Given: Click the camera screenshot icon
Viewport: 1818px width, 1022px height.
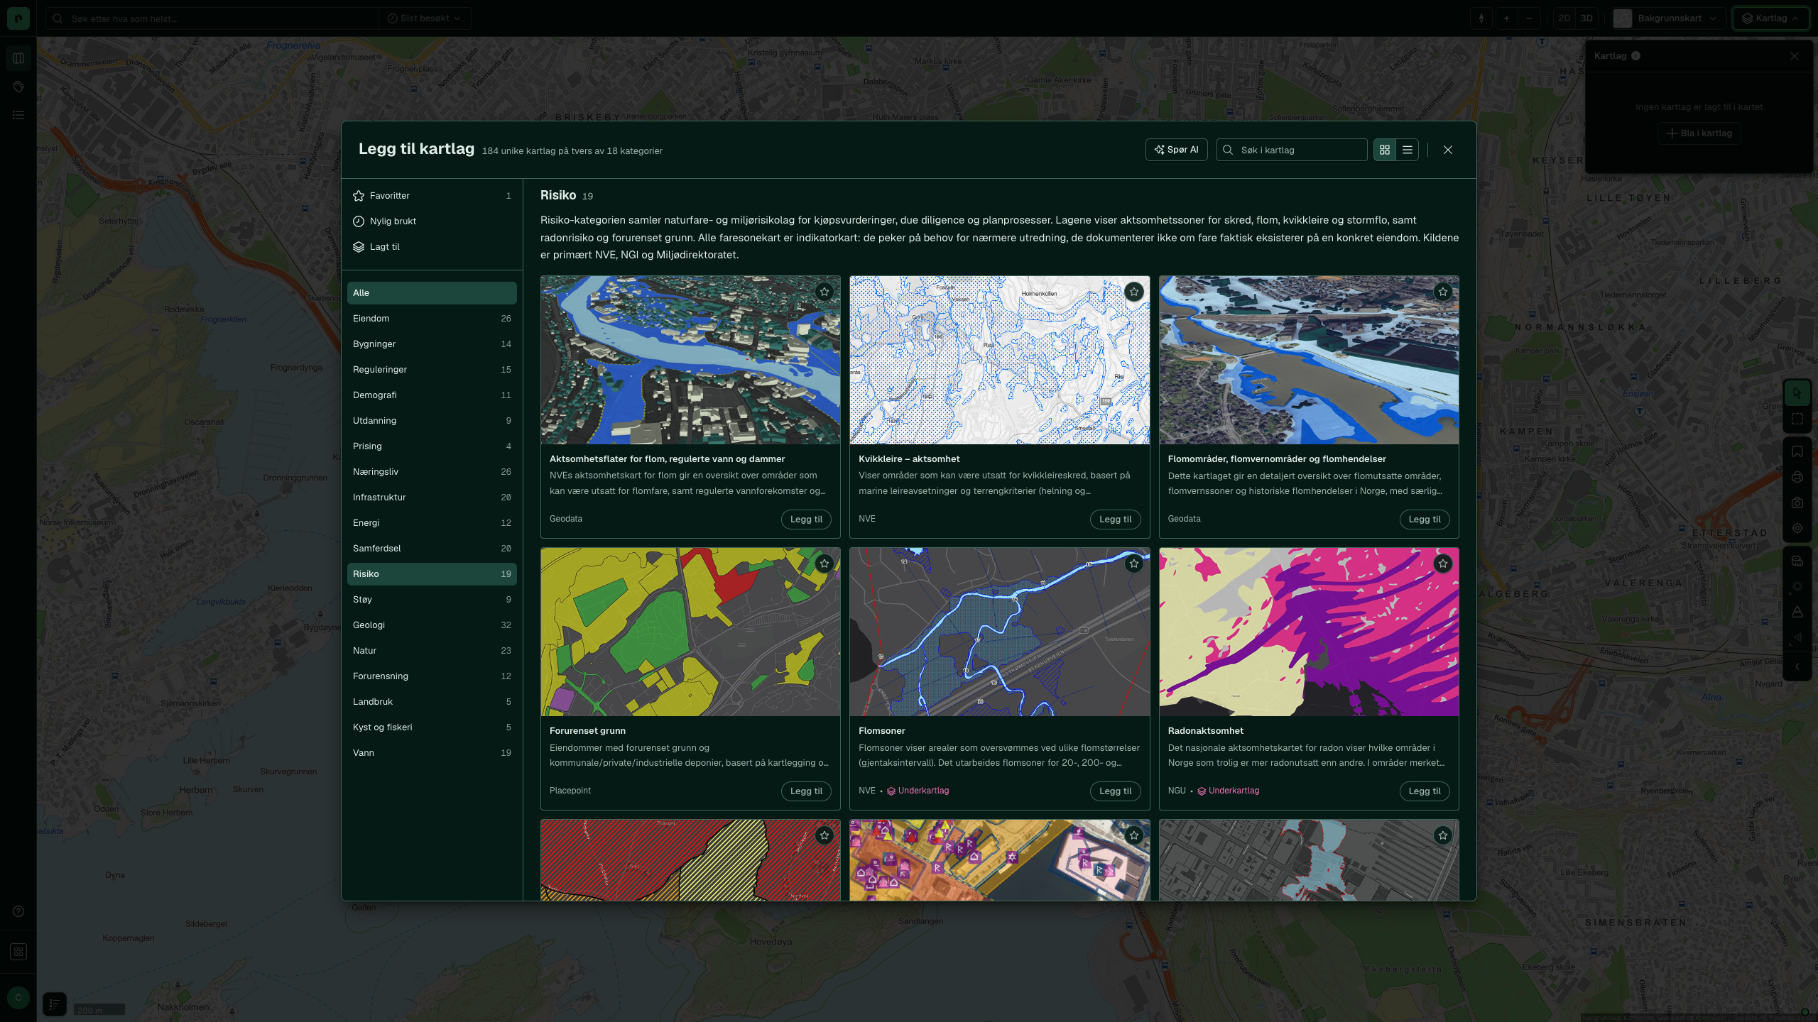Looking at the screenshot, I should (1797, 503).
